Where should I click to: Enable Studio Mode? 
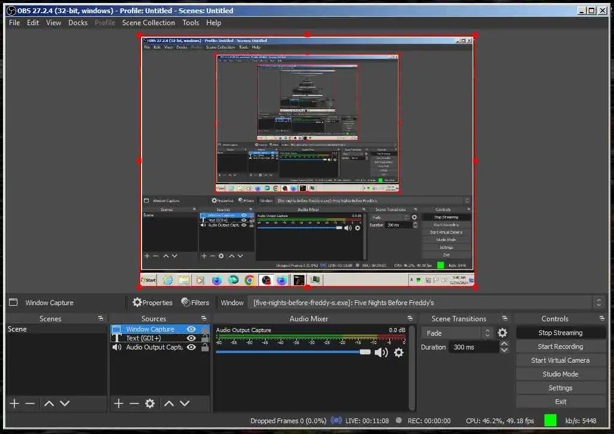pyautogui.click(x=561, y=374)
